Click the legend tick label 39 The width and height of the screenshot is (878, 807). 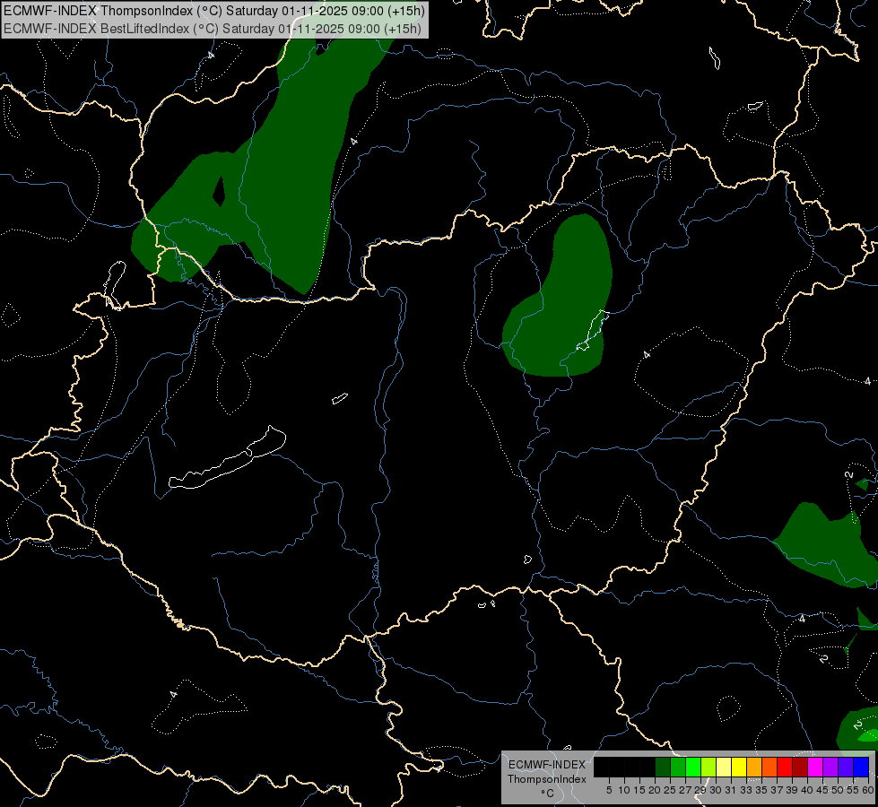pos(792,790)
